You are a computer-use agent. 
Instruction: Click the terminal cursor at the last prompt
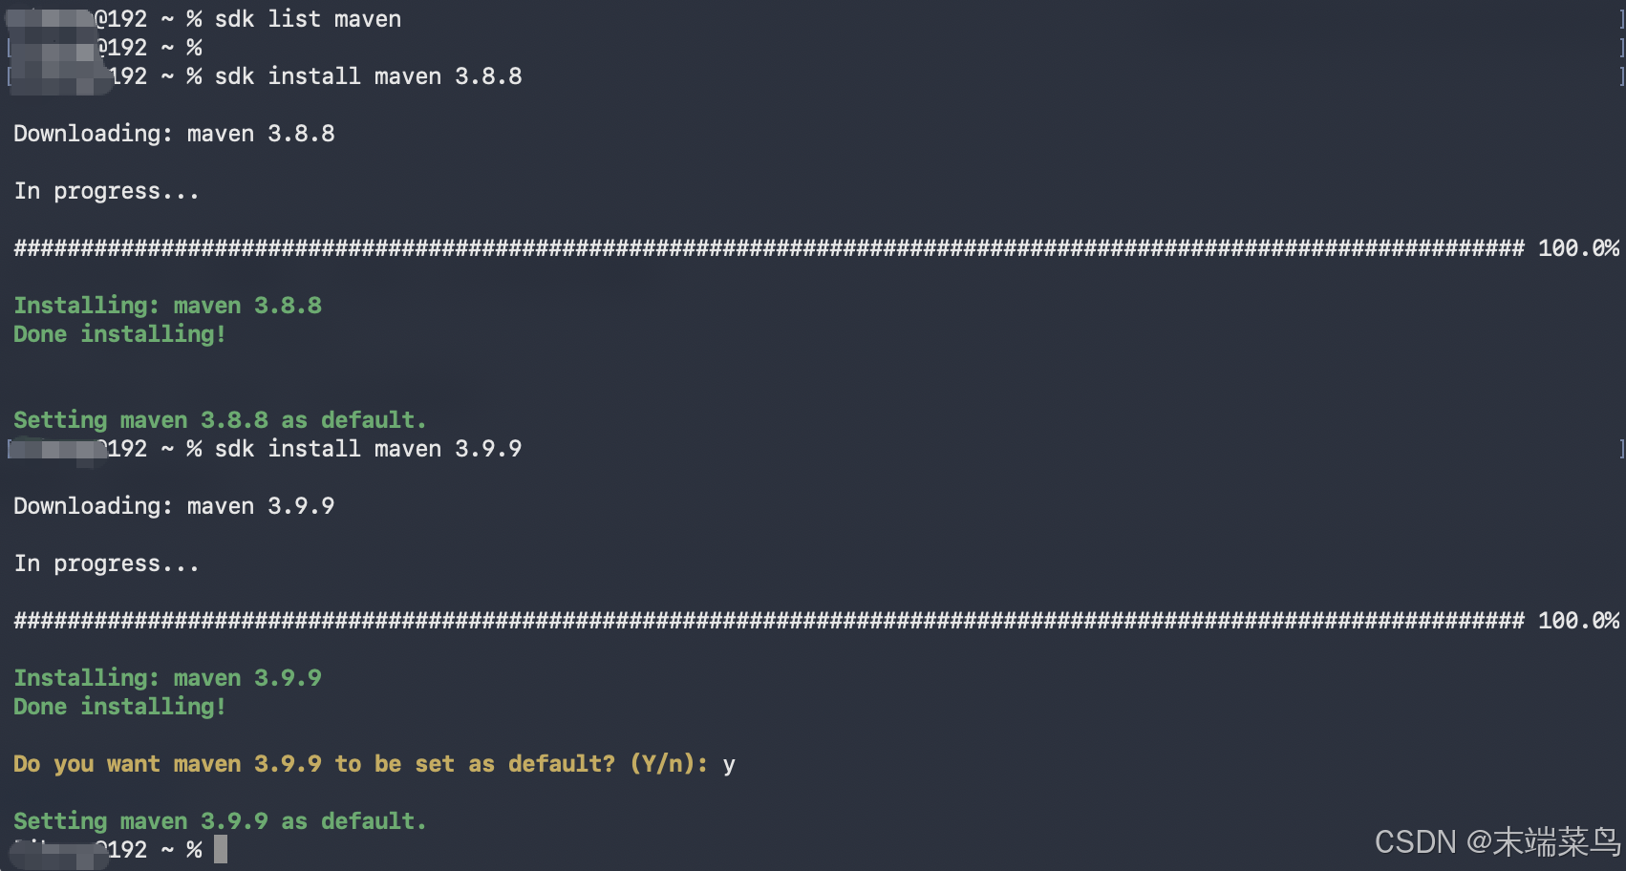point(221,849)
